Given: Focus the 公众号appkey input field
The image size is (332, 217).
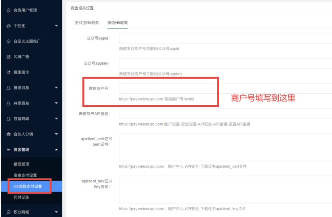Looking at the screenshot, I should click(x=226, y=63).
